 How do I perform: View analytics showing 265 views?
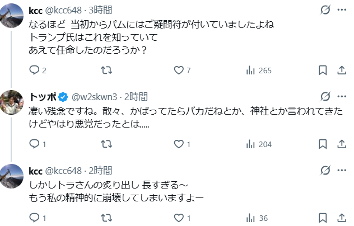(251, 70)
